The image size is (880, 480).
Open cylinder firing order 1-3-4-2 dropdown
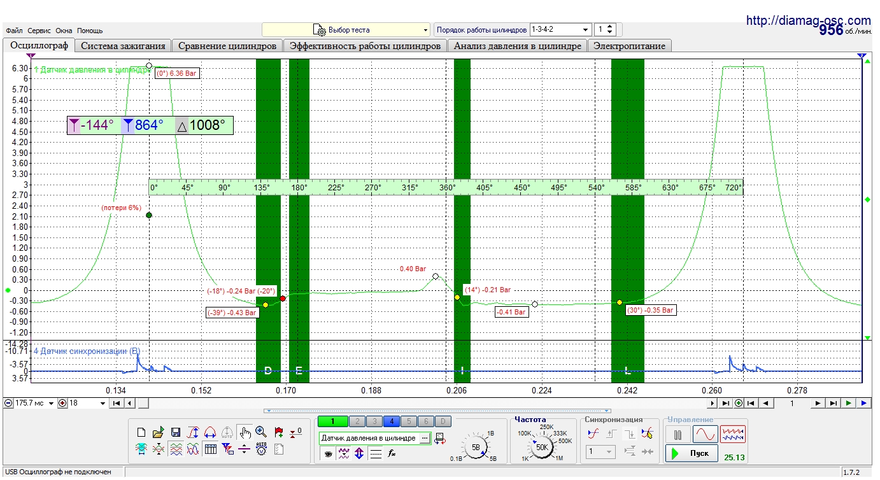coord(560,30)
